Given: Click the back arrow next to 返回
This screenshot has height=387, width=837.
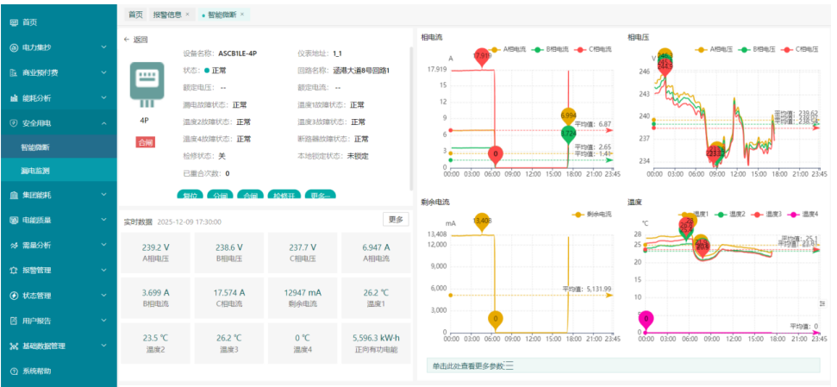Looking at the screenshot, I should (127, 40).
